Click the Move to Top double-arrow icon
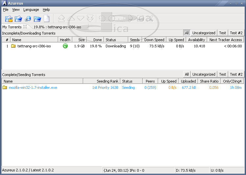 [x=61, y=18]
